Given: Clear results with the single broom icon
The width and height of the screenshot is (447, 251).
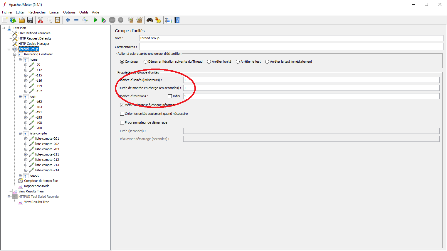Looking at the screenshot, I should (131, 20).
